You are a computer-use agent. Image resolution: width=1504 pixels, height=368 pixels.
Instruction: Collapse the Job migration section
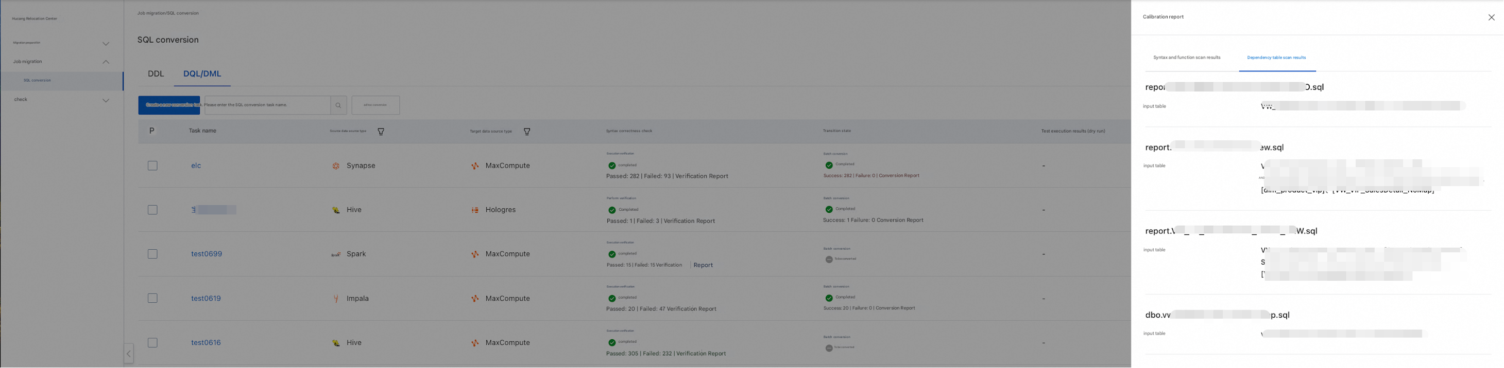click(x=106, y=62)
